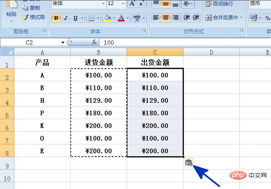The width and height of the screenshot is (271, 189).
Task: Click product cell P in column A
Action: tap(43, 113)
